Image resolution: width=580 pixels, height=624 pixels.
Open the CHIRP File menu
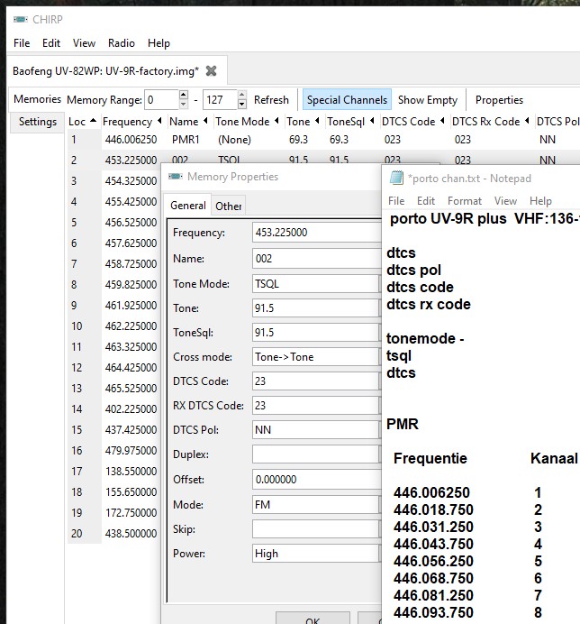pyautogui.click(x=22, y=43)
